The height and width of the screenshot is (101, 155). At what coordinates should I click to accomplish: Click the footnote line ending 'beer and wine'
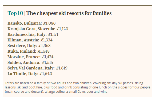[56, 92]
